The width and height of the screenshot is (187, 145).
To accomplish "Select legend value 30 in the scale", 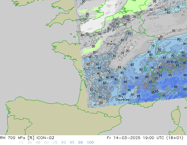I will (29, 143).
